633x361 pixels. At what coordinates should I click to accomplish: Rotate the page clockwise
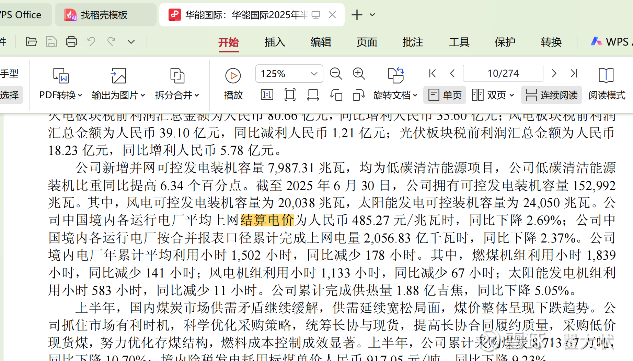[359, 95]
